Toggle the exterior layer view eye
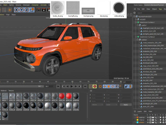 click(150, 117)
